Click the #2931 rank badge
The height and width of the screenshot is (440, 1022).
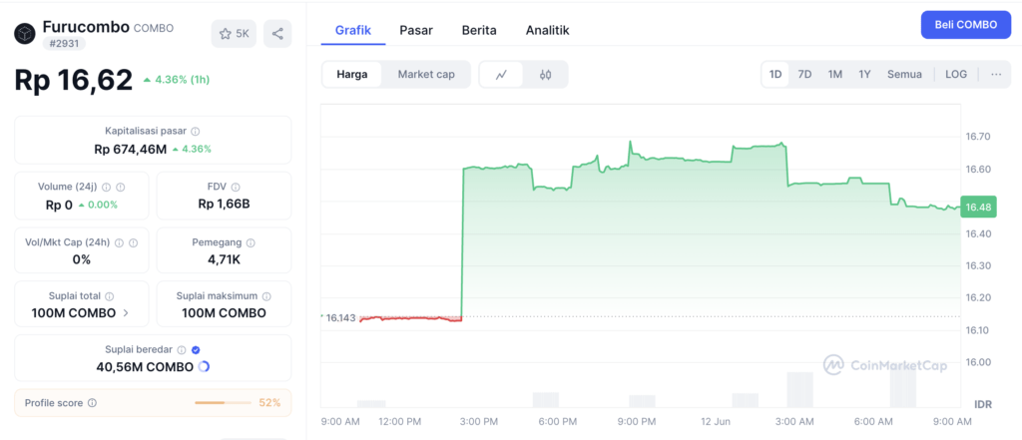[64, 44]
